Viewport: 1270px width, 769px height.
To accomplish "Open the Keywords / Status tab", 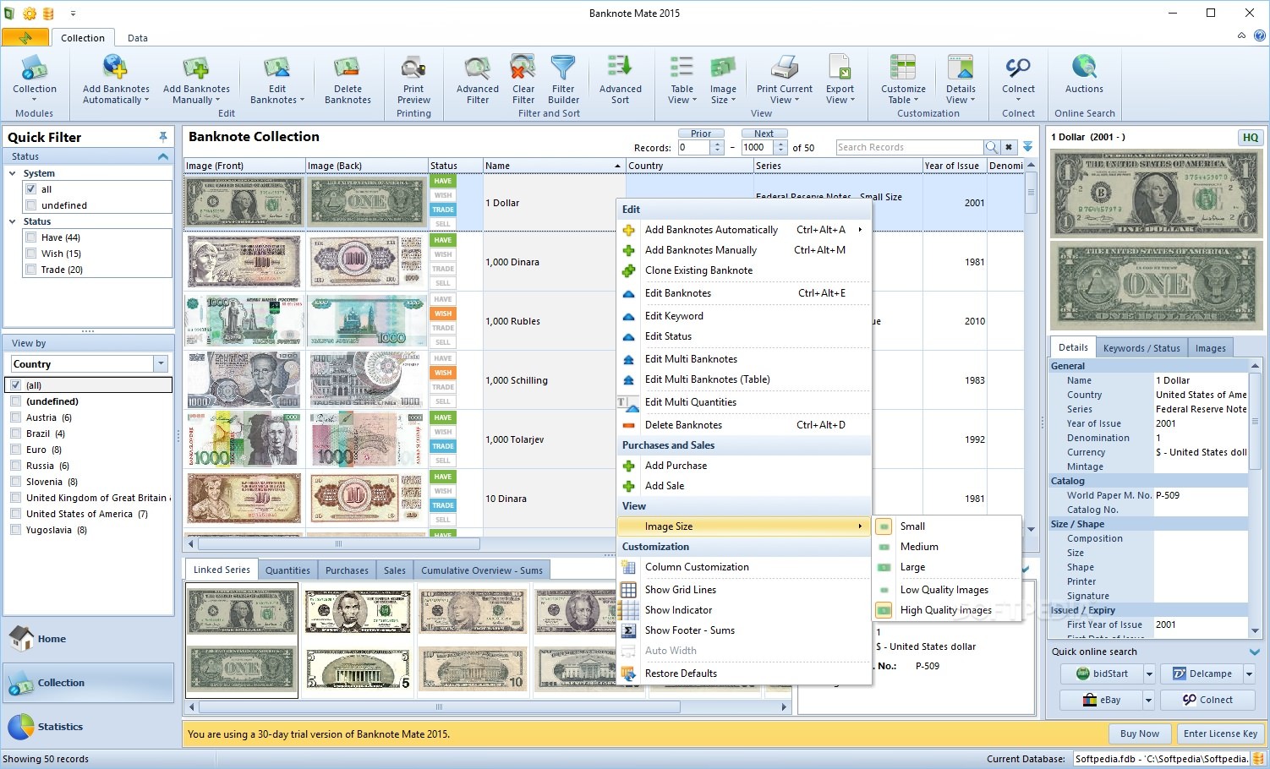I will [1141, 348].
